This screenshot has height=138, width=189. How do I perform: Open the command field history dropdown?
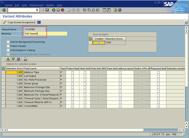pyautogui.click(x=37, y=10)
